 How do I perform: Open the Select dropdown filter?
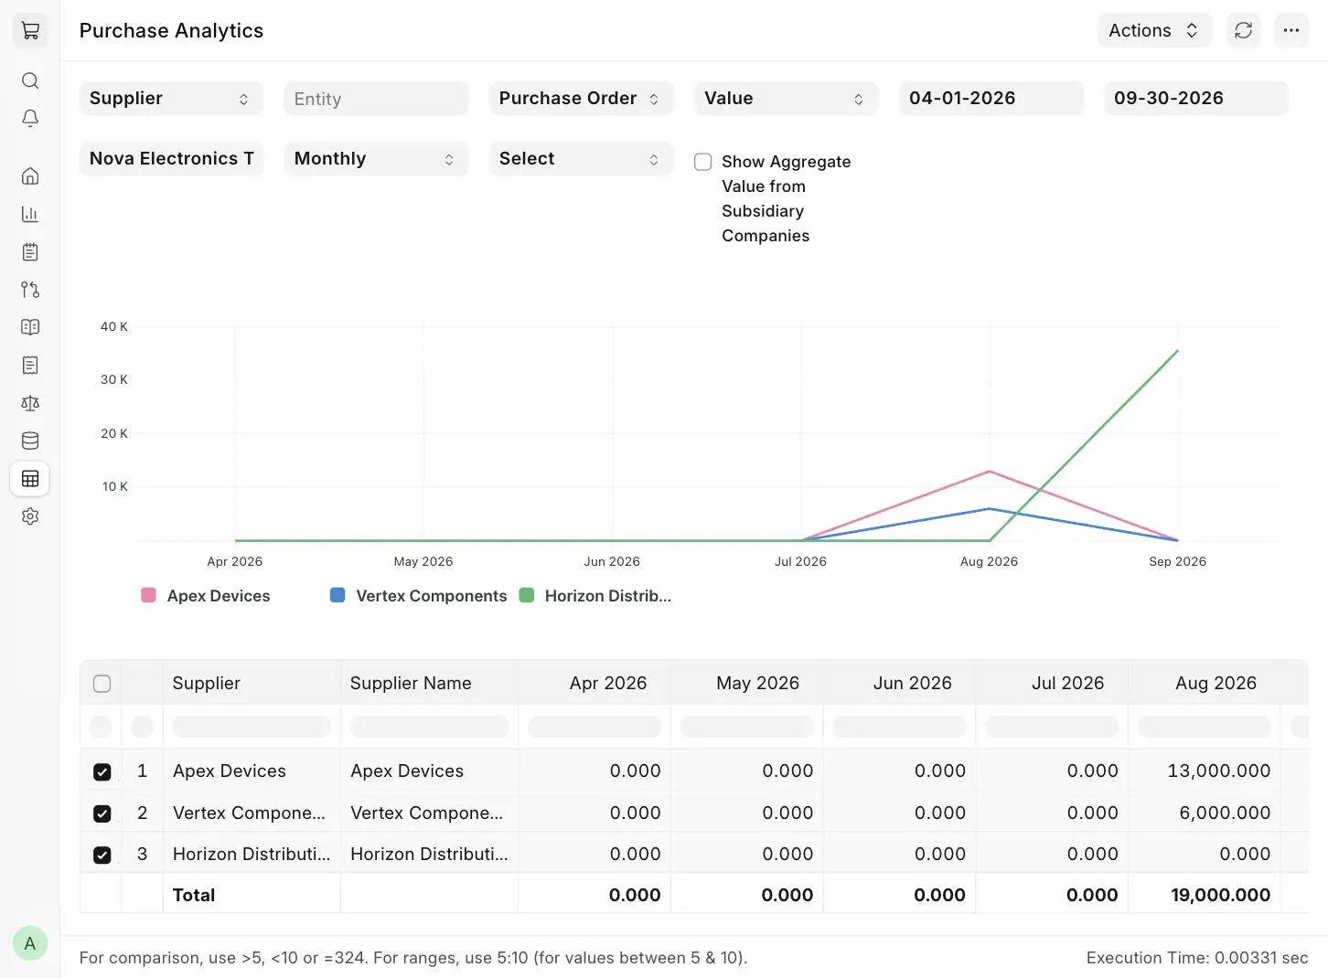tap(582, 159)
